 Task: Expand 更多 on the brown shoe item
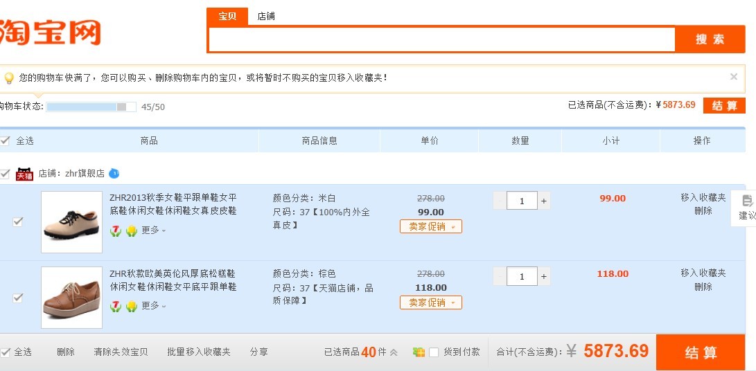[153, 306]
